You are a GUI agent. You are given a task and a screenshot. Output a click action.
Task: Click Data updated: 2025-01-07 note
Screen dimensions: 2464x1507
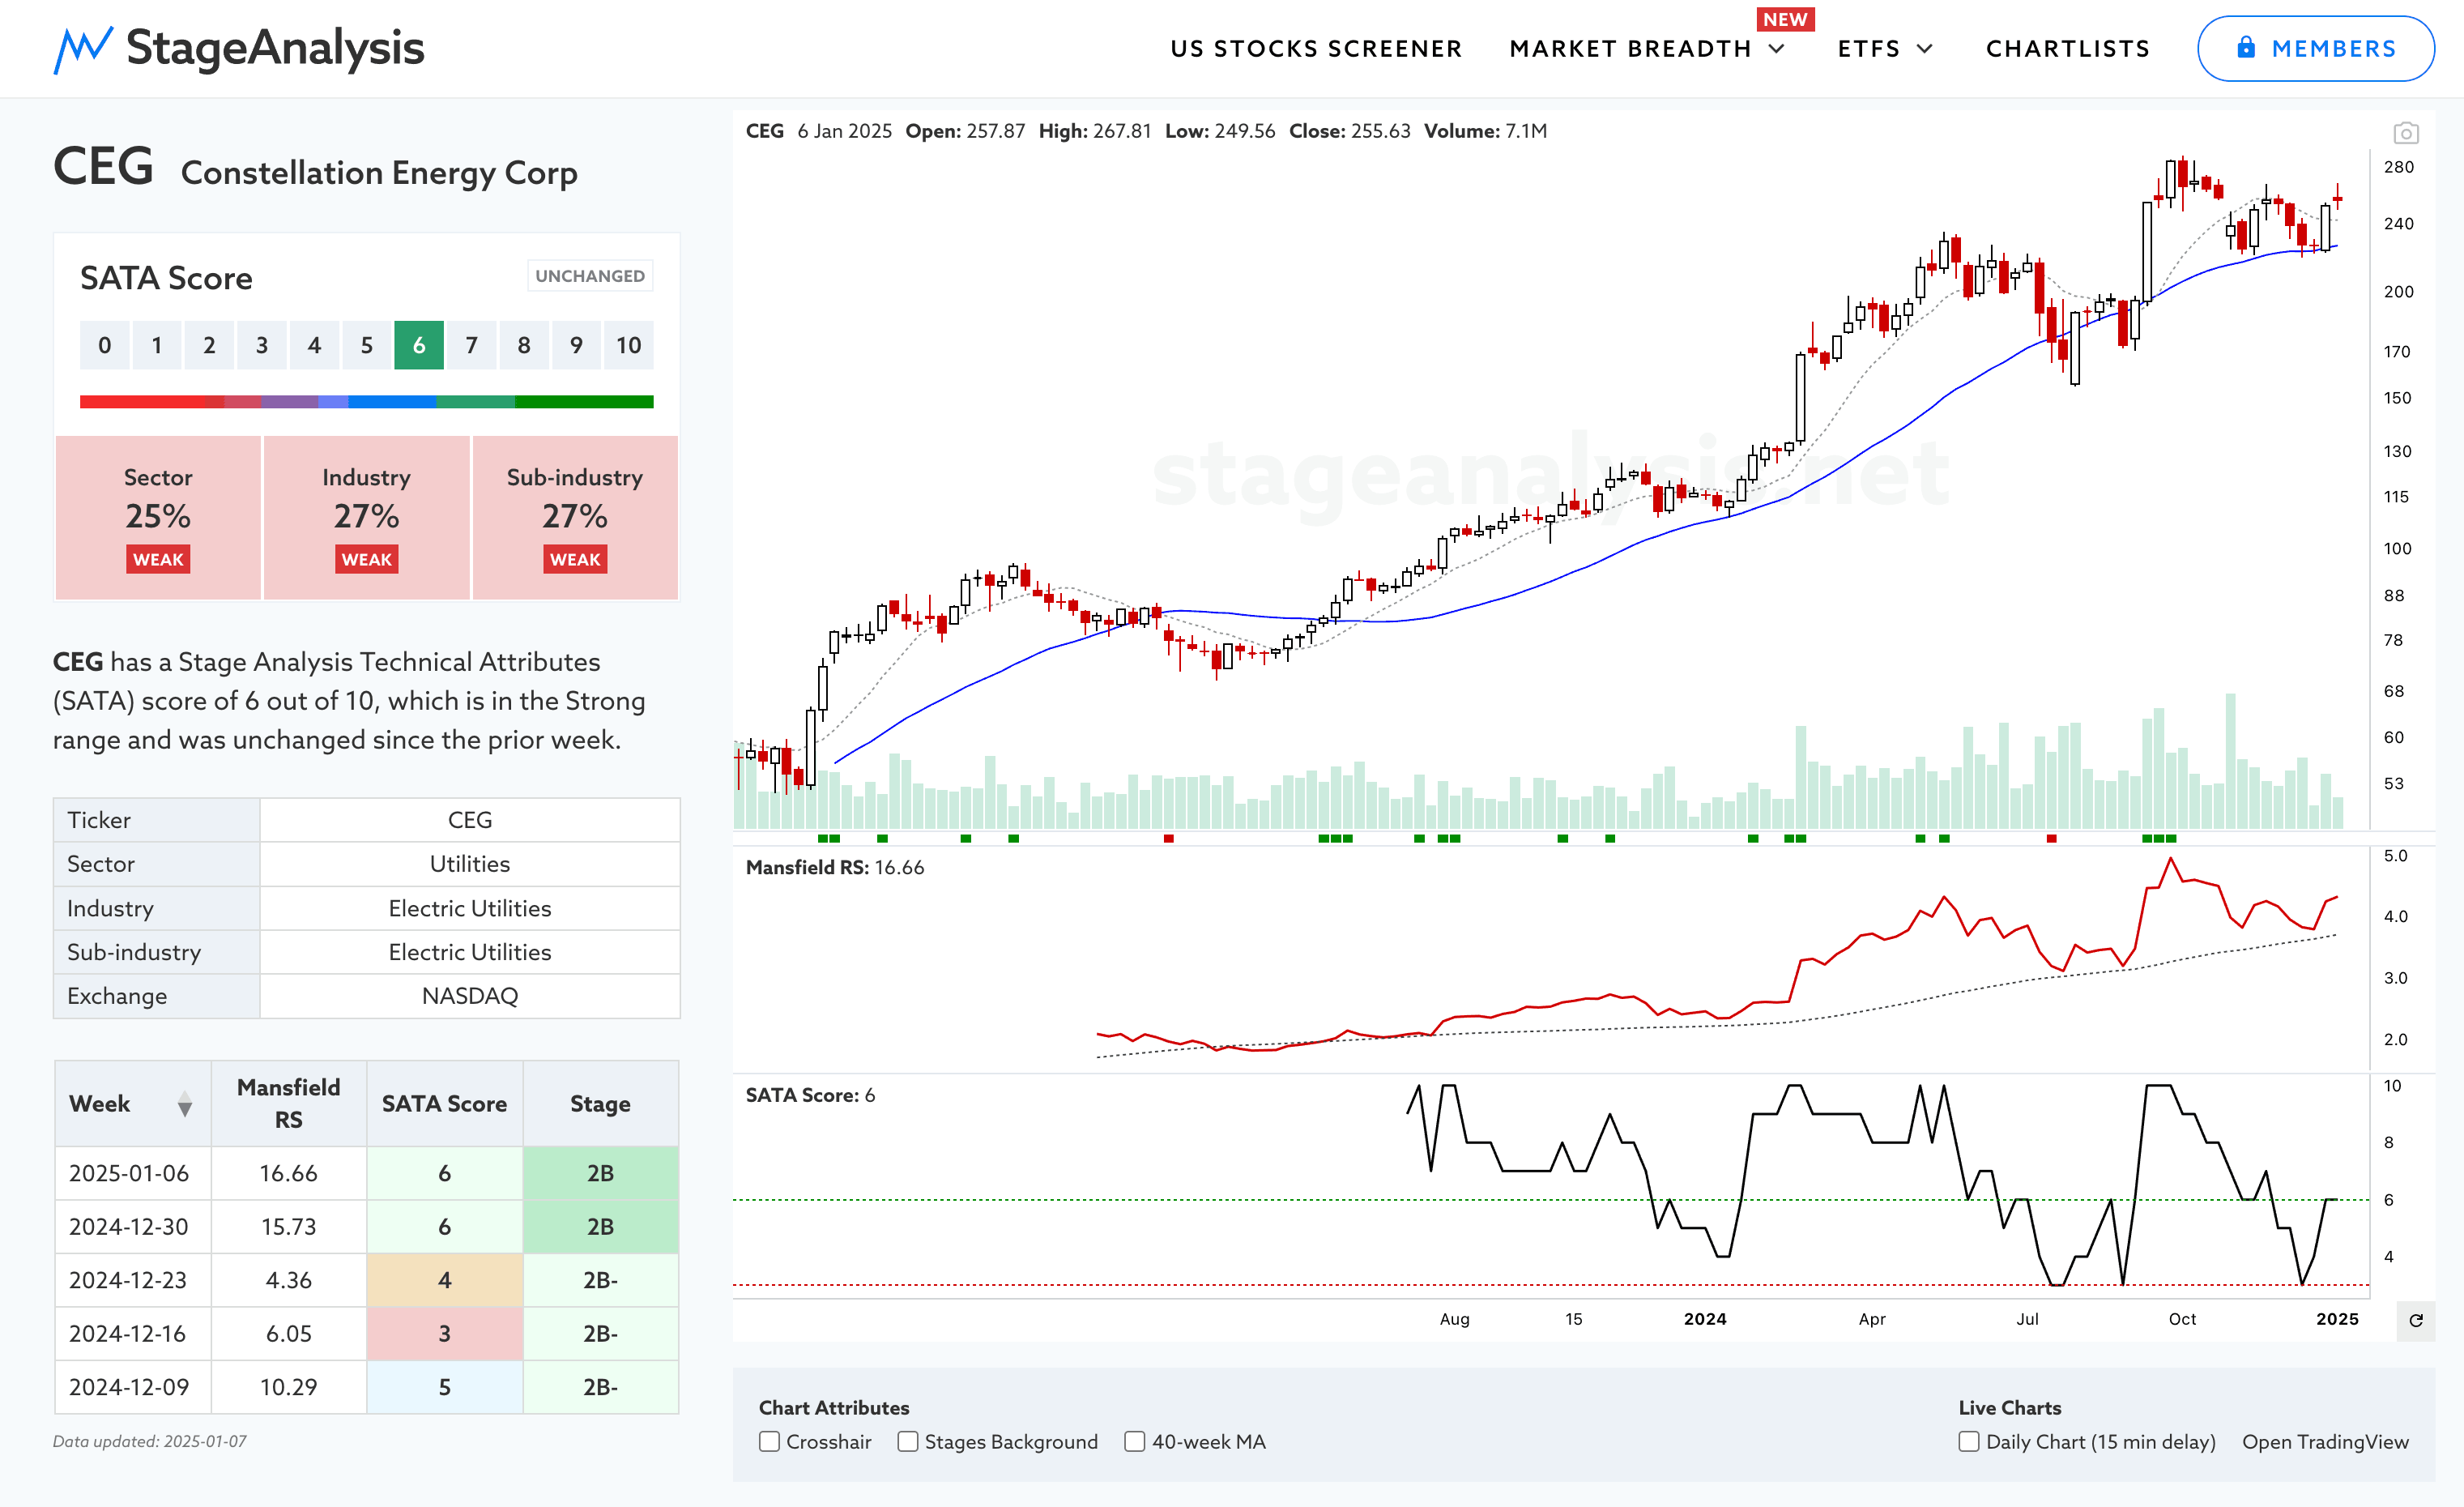[150, 1441]
